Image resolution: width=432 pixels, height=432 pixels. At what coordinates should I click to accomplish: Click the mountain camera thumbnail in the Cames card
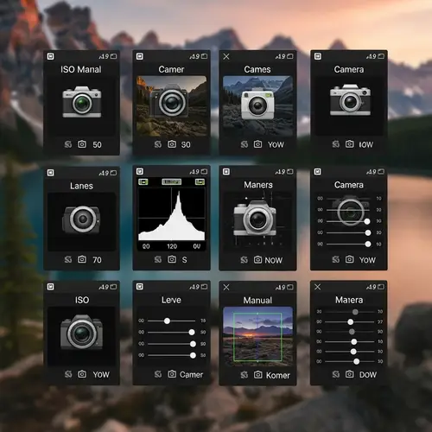pyautogui.click(x=257, y=105)
